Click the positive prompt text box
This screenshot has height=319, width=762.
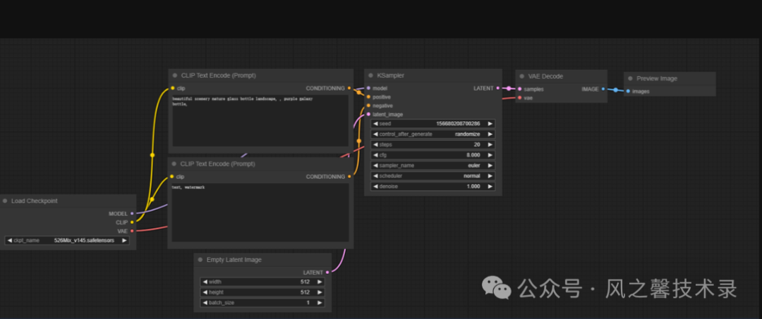[x=260, y=120]
